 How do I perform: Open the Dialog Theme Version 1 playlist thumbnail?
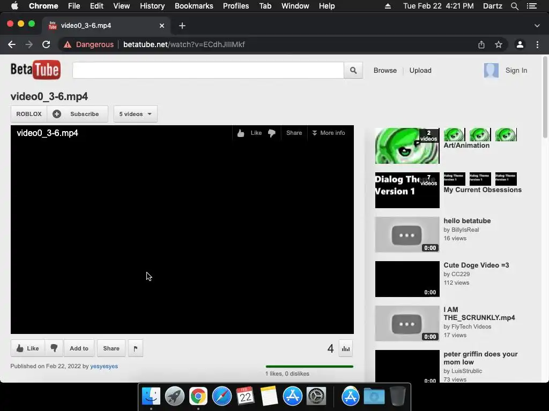coord(407,190)
